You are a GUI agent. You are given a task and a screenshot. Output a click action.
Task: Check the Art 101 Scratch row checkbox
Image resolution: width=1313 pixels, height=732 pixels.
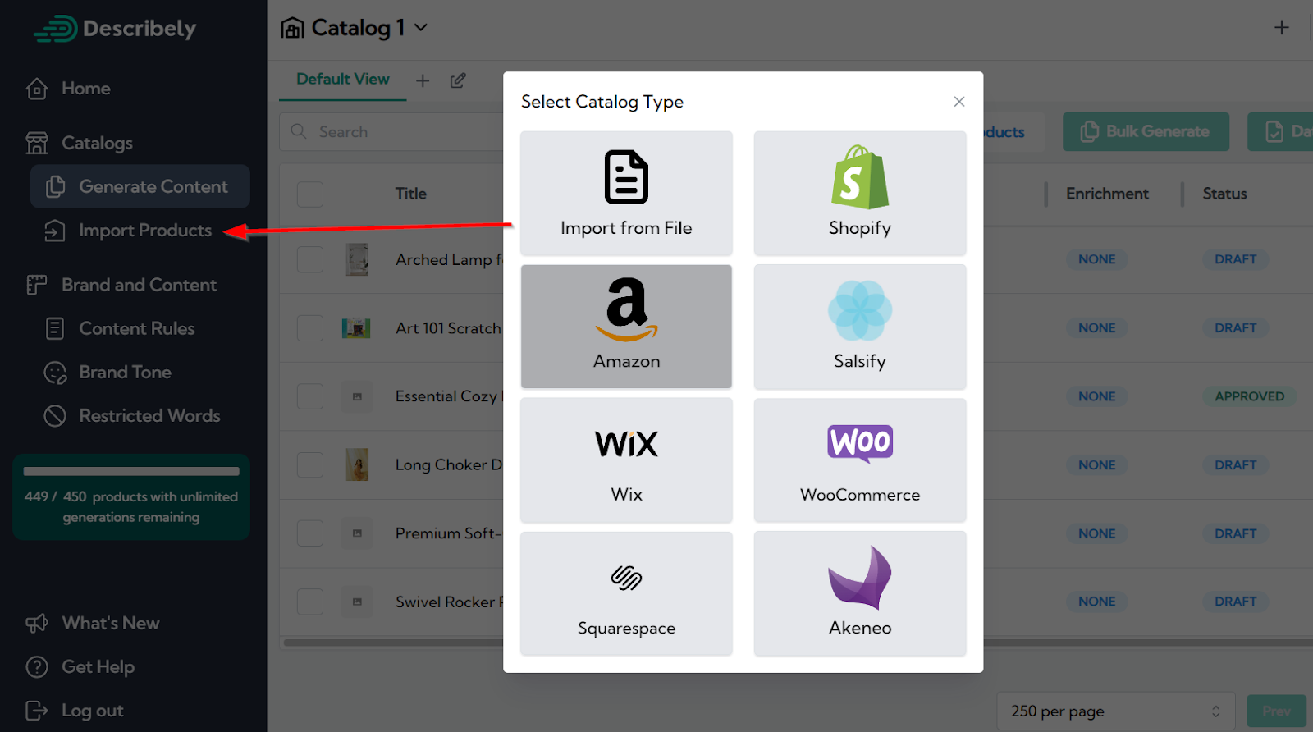click(x=310, y=328)
